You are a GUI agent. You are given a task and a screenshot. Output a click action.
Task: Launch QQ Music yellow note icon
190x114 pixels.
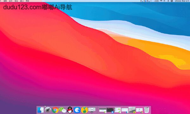[85, 110]
